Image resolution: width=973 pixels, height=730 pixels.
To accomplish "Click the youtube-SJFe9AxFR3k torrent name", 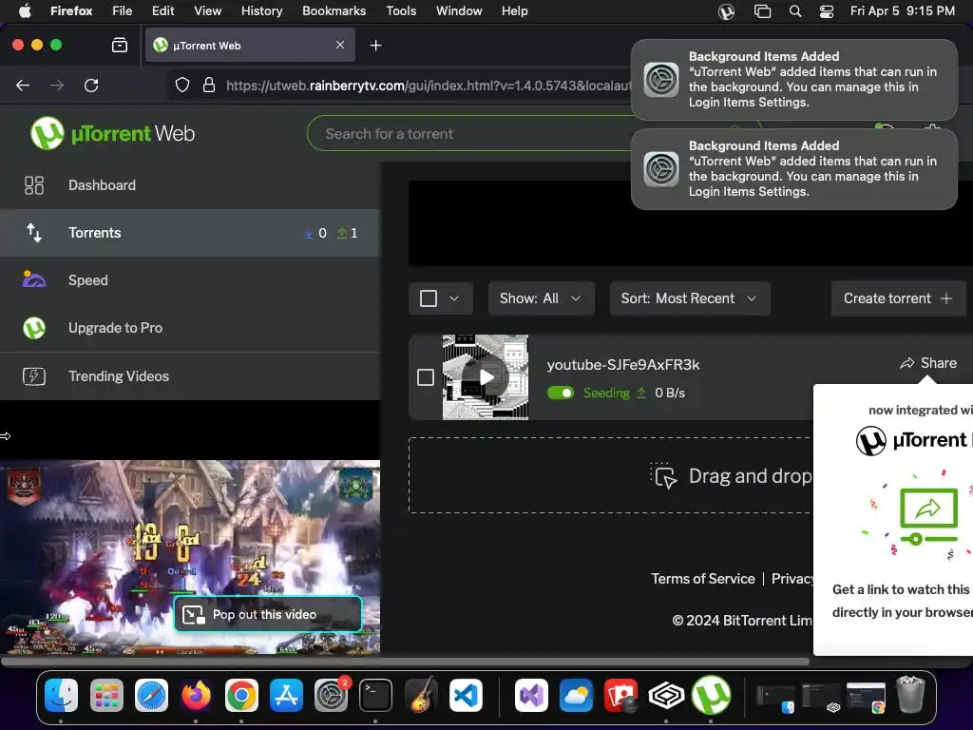I will (623, 365).
